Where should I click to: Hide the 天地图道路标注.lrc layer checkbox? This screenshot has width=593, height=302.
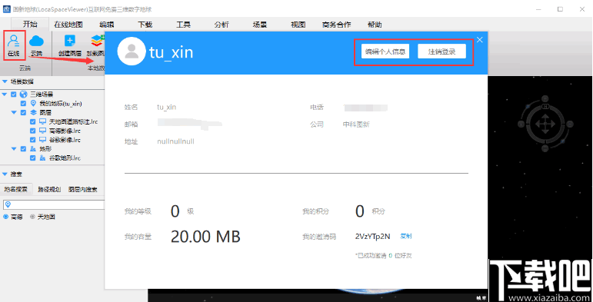pyautogui.click(x=33, y=121)
